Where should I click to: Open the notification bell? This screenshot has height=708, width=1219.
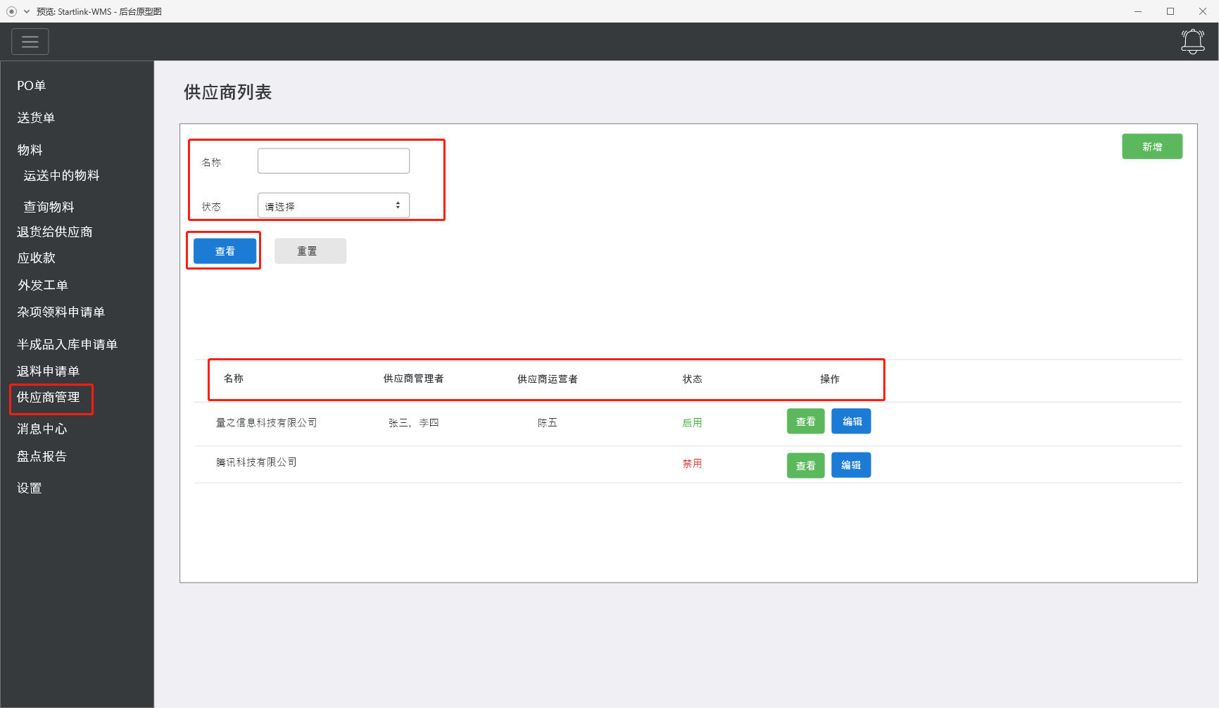(x=1192, y=42)
